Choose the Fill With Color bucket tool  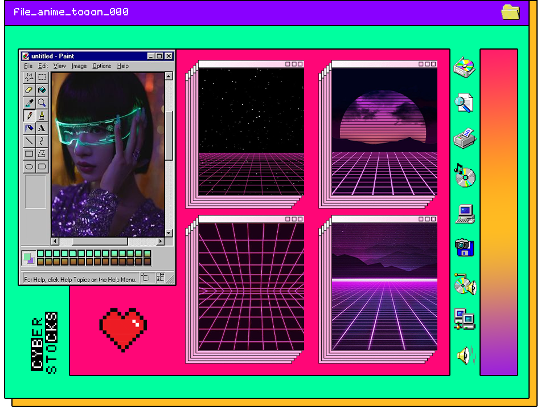tap(42, 90)
